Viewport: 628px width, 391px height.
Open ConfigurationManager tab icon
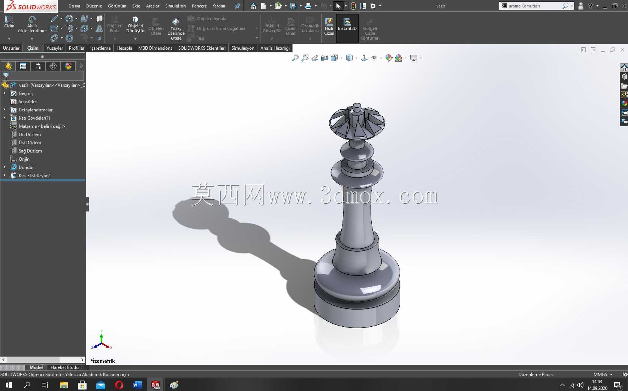38,66
